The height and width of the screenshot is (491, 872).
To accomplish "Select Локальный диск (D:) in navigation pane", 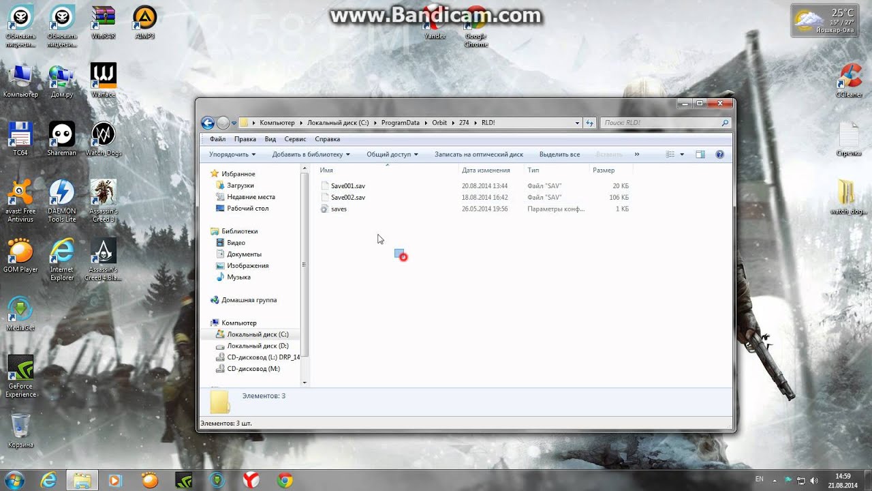I will click(x=258, y=346).
